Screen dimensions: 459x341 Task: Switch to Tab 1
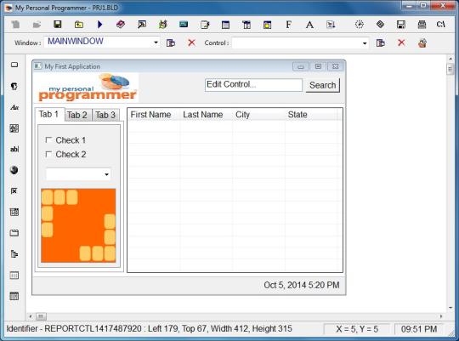[49, 114]
